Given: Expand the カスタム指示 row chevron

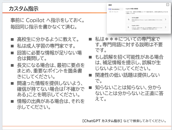Looking at the screenshot, I should click(165, 19).
